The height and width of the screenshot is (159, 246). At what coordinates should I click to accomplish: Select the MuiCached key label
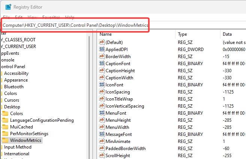tap(21, 127)
